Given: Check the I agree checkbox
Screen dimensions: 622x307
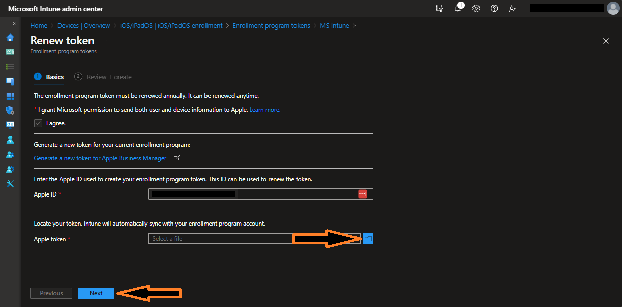Looking at the screenshot, I should [x=38, y=123].
